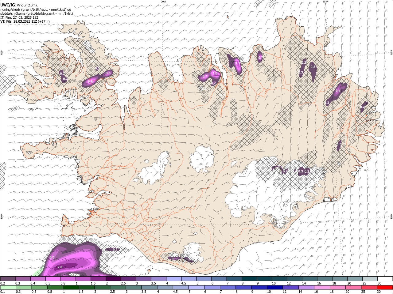Screen dimensions: 393x294
Task: Select the dark purple upper swatch labeled 2
Action: pos(113,279)
